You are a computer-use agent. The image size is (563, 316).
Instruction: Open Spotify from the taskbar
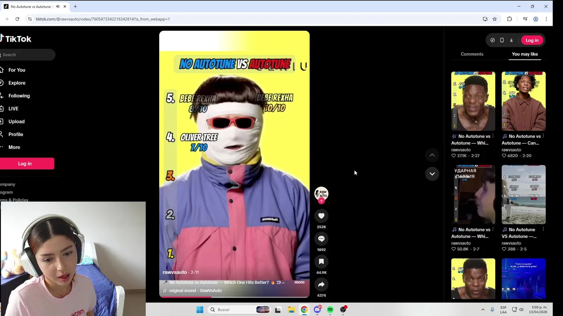pos(330,310)
